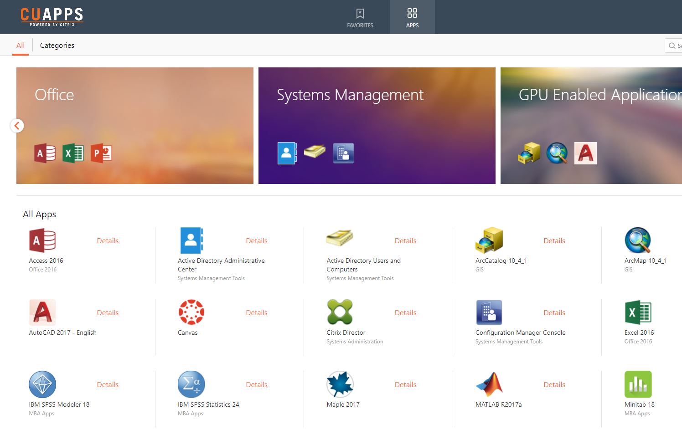Click the AD Administrative Center icon in Systems Management banner
The height and width of the screenshot is (429, 682).
click(x=287, y=153)
